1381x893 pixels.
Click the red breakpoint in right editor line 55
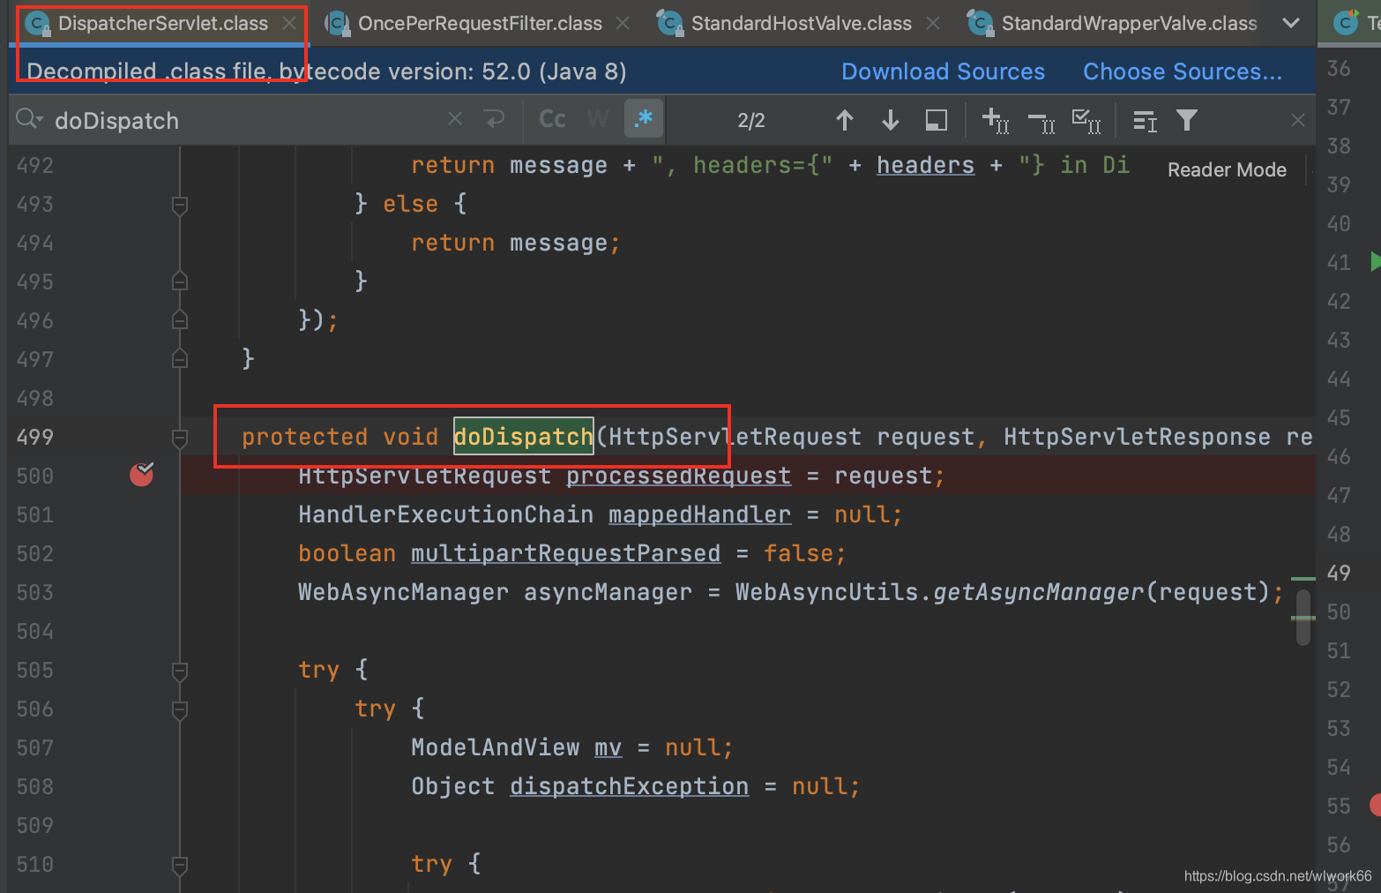[1375, 805]
